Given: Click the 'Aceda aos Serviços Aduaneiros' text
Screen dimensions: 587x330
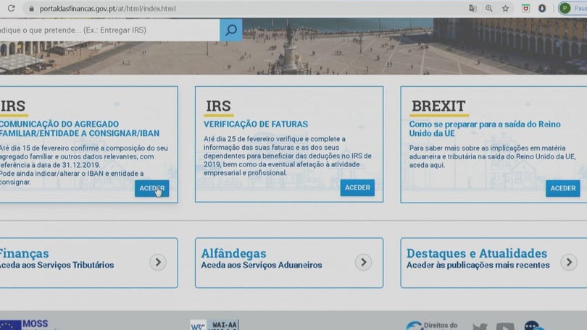Looking at the screenshot, I should 262,265.
